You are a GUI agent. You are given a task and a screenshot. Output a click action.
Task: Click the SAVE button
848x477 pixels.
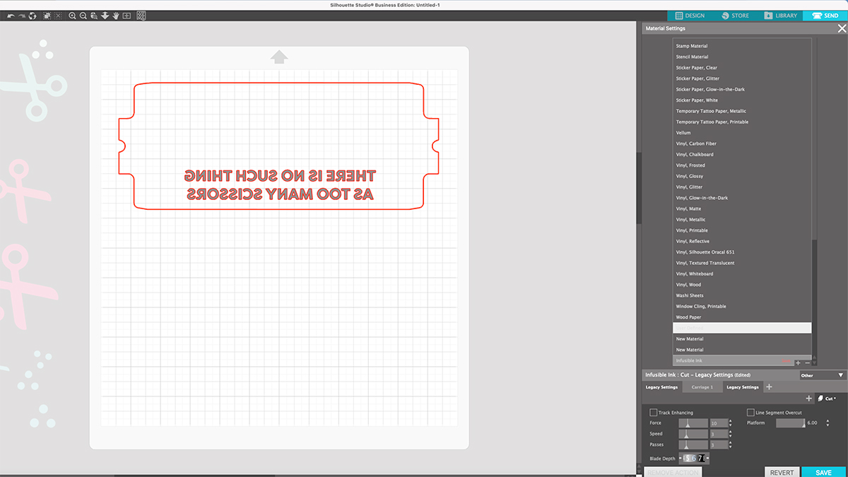823,472
